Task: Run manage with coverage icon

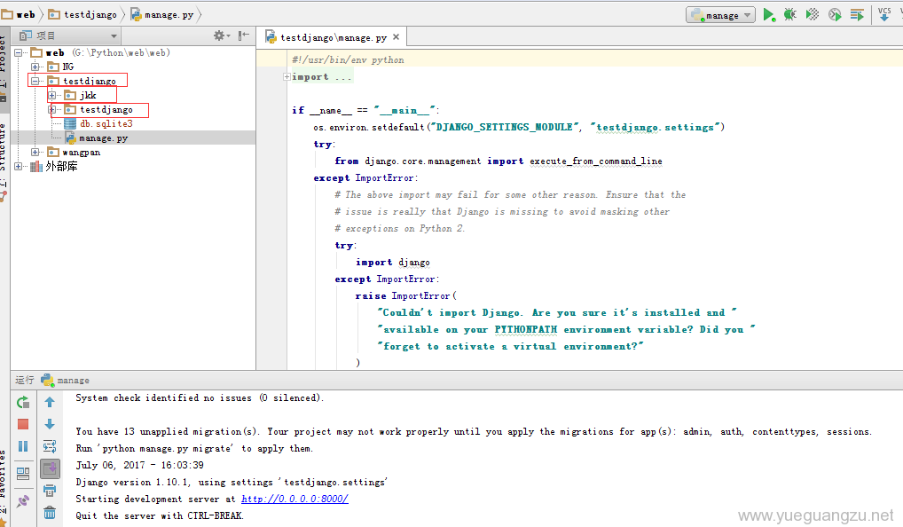Action: tap(812, 15)
